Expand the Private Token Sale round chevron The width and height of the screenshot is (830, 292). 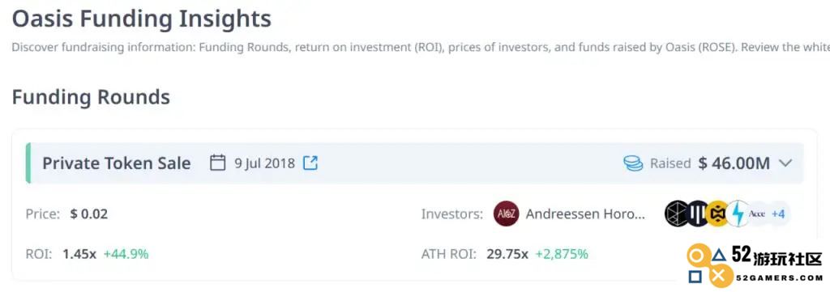[786, 163]
